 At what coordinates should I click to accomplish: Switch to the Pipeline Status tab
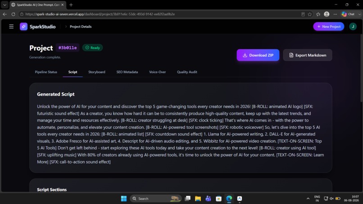(46, 72)
